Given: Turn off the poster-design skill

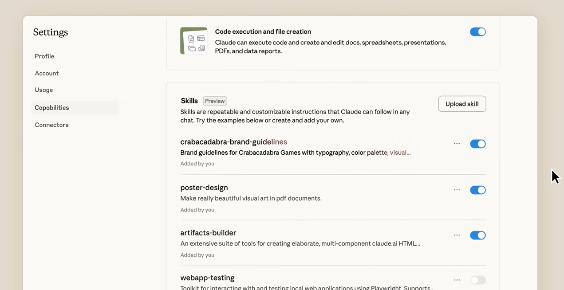Looking at the screenshot, I should pos(477,190).
